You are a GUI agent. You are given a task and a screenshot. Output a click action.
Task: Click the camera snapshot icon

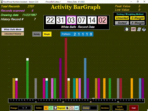tap(127, 29)
